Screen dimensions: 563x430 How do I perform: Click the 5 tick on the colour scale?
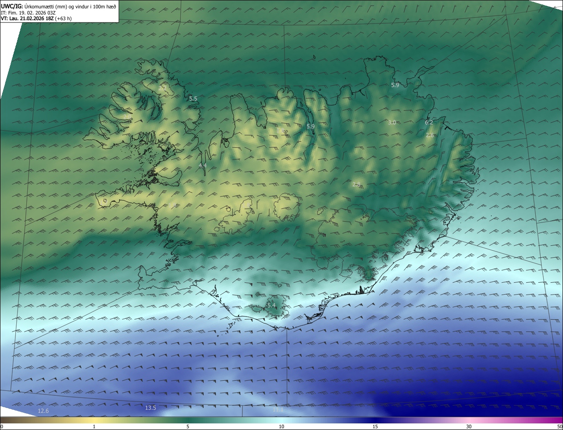click(188, 426)
